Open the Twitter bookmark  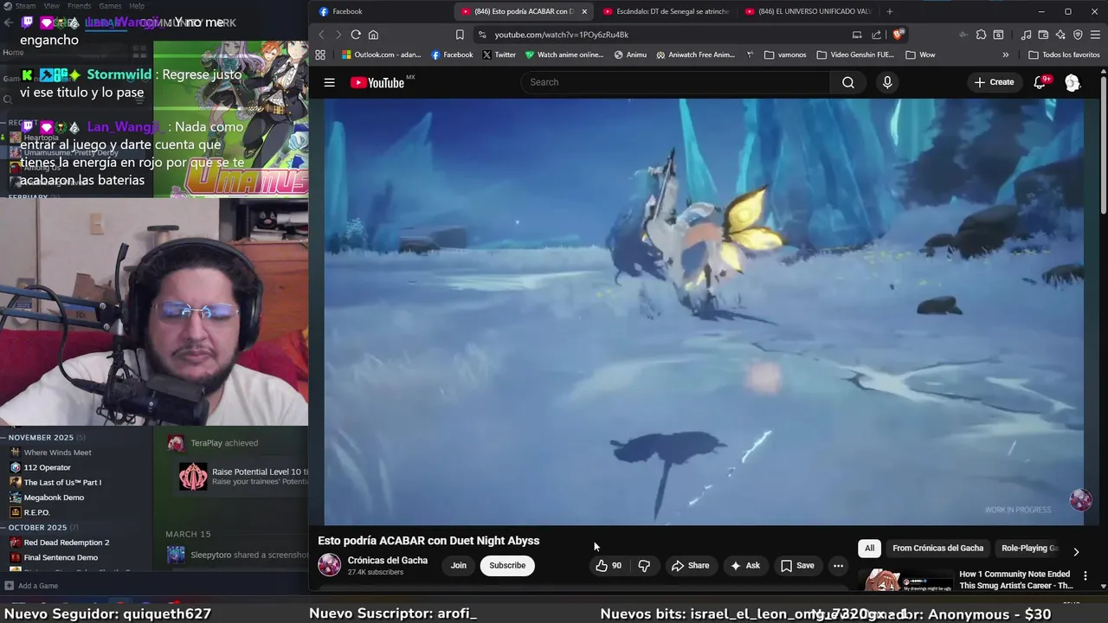499,55
